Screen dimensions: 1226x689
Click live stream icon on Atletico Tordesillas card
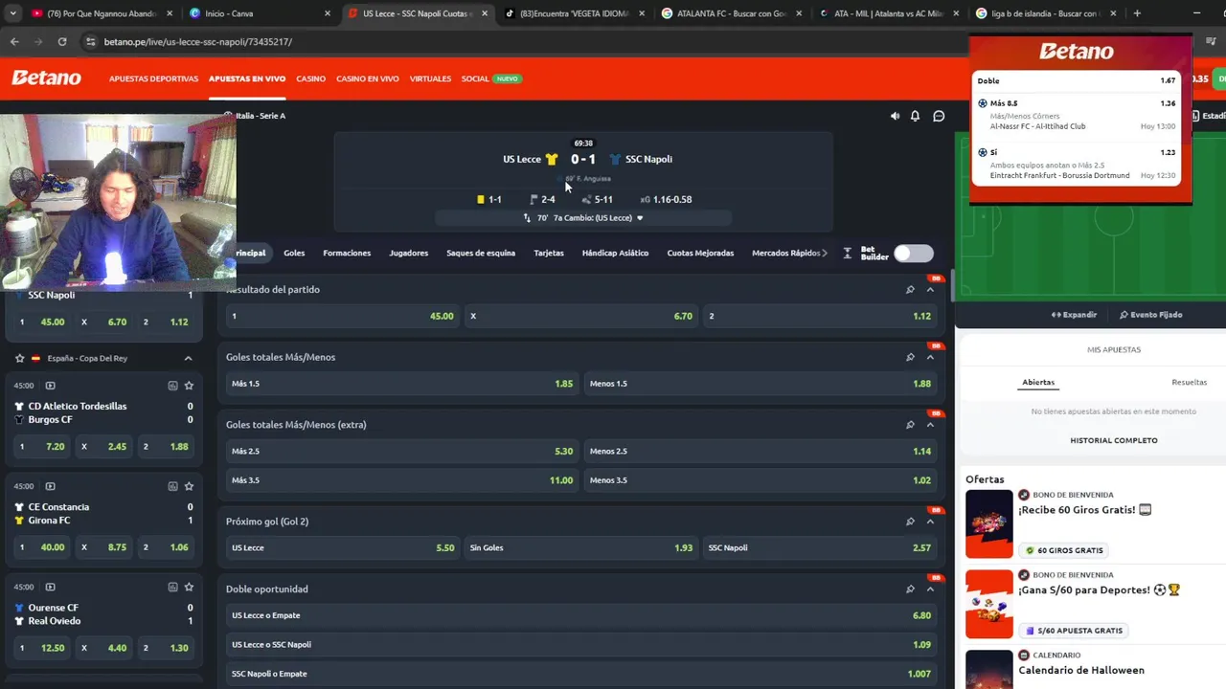tap(51, 386)
